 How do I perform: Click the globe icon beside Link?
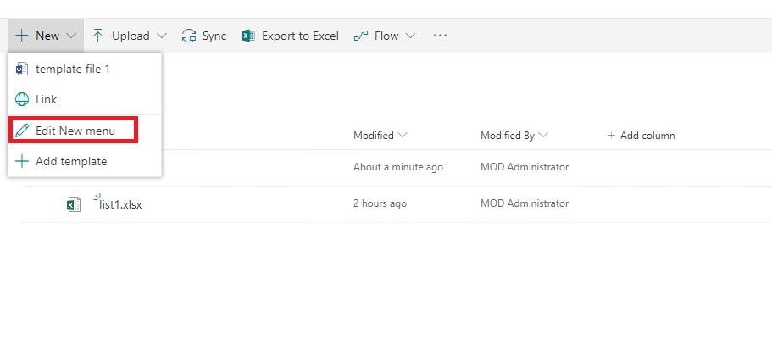click(22, 99)
